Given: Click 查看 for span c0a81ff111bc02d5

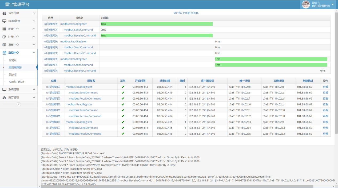Looking at the screenshot, I should click(x=325, y=134).
